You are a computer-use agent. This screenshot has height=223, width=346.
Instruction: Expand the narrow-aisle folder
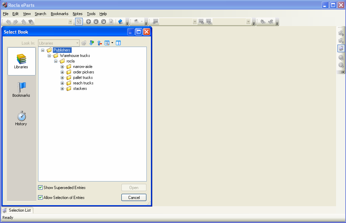62,67
